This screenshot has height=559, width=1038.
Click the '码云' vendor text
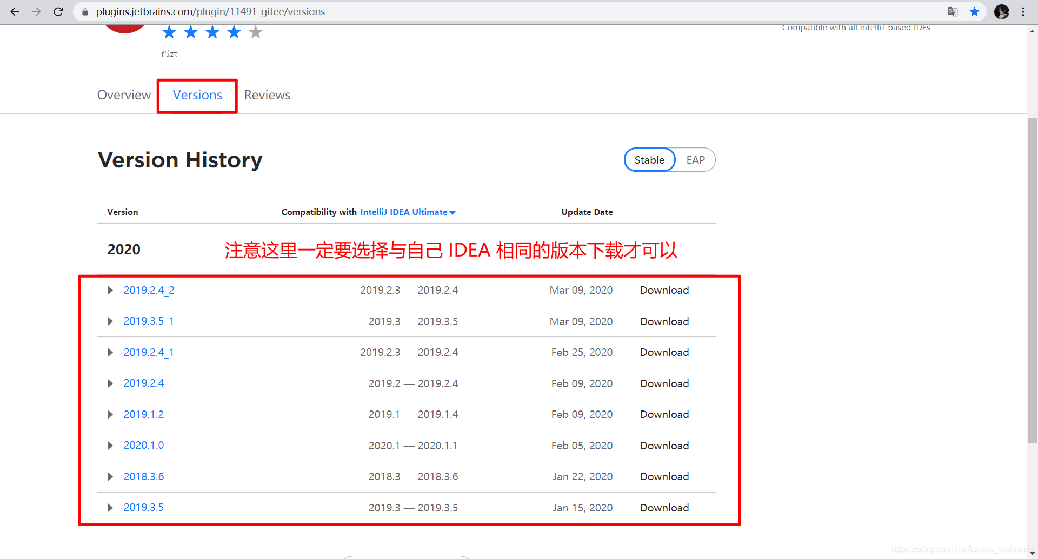pyautogui.click(x=169, y=53)
